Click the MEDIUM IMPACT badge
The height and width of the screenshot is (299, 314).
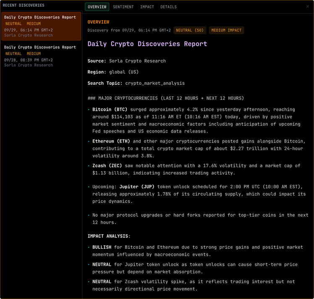(226, 30)
